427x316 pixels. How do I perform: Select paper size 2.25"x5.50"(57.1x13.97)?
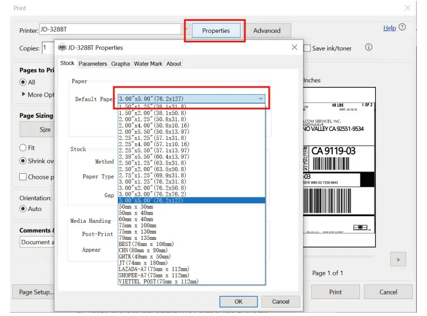[192, 150]
